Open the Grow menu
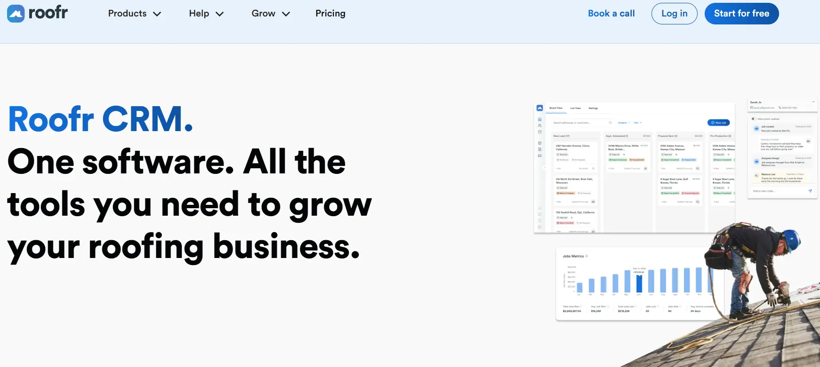 click(264, 14)
